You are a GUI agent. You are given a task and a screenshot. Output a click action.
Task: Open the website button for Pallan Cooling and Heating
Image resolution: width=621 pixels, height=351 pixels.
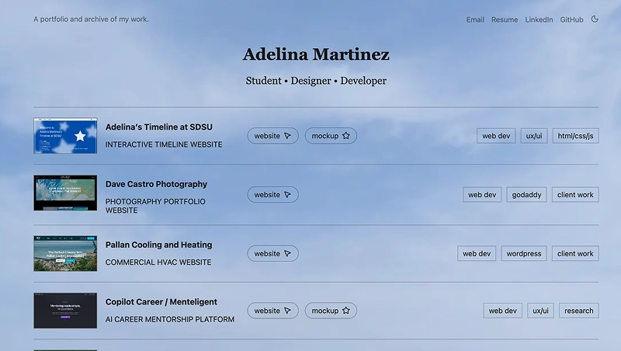click(x=273, y=254)
